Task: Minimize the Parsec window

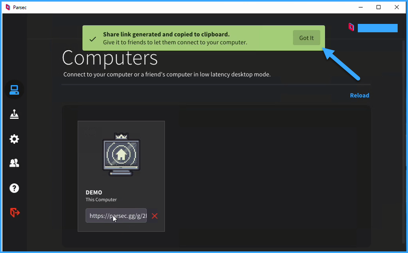Action: (x=361, y=7)
